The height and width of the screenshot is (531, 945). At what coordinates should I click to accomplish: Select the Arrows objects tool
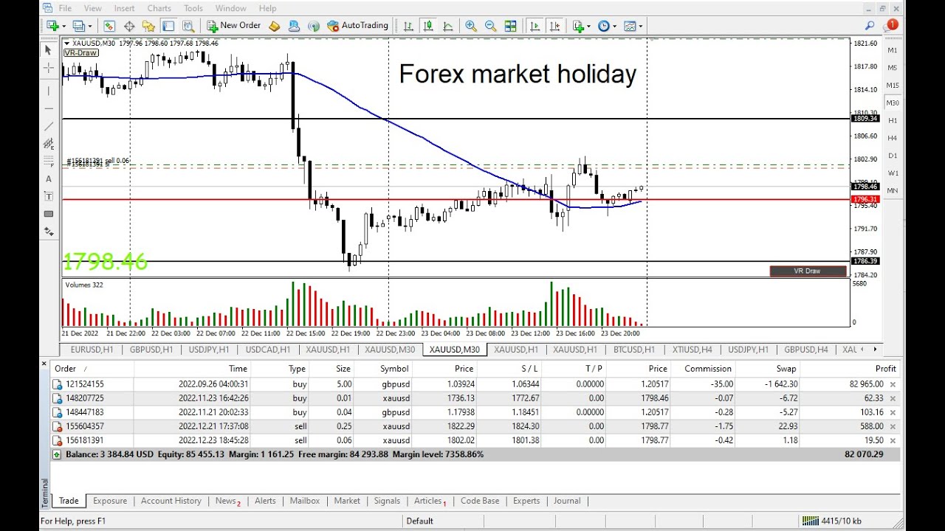(49, 232)
